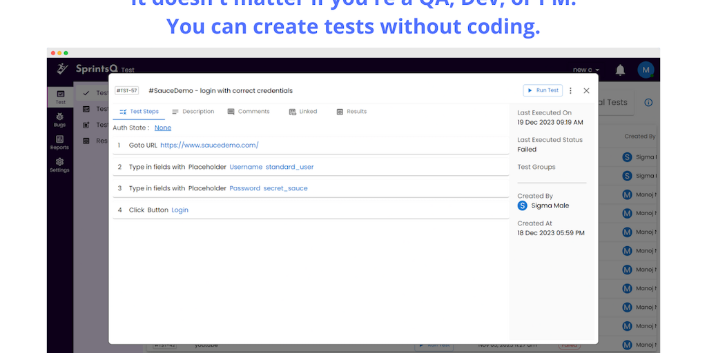Close the test details dialog
Viewport: 707px width, 353px height.
(x=586, y=90)
